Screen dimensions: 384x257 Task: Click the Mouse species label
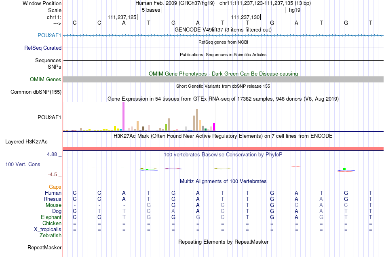(53, 205)
